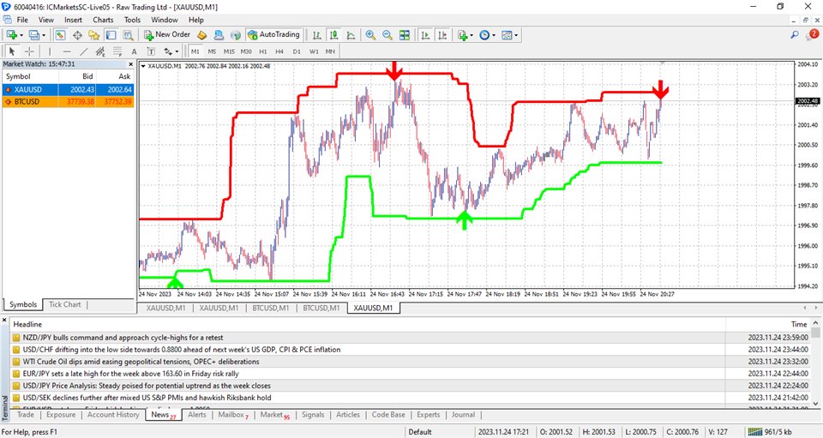
Task: Toggle Chart Shift button
Action: (442, 35)
